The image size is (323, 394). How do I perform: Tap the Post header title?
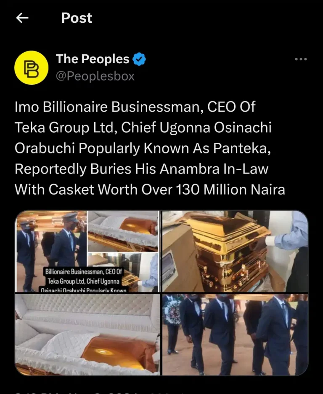click(77, 18)
